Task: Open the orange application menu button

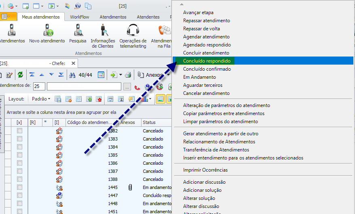Action: (x=8, y=17)
